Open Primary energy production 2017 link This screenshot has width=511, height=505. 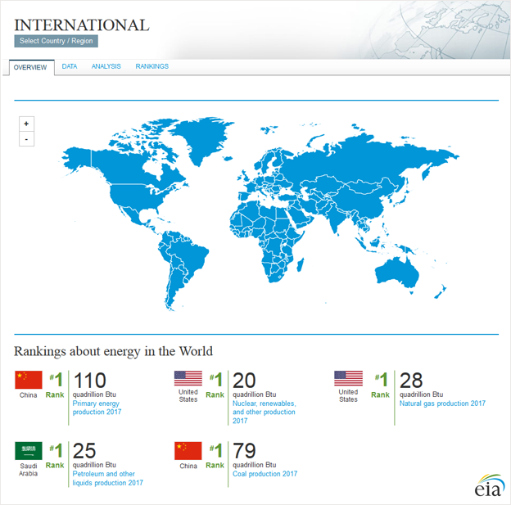97,408
